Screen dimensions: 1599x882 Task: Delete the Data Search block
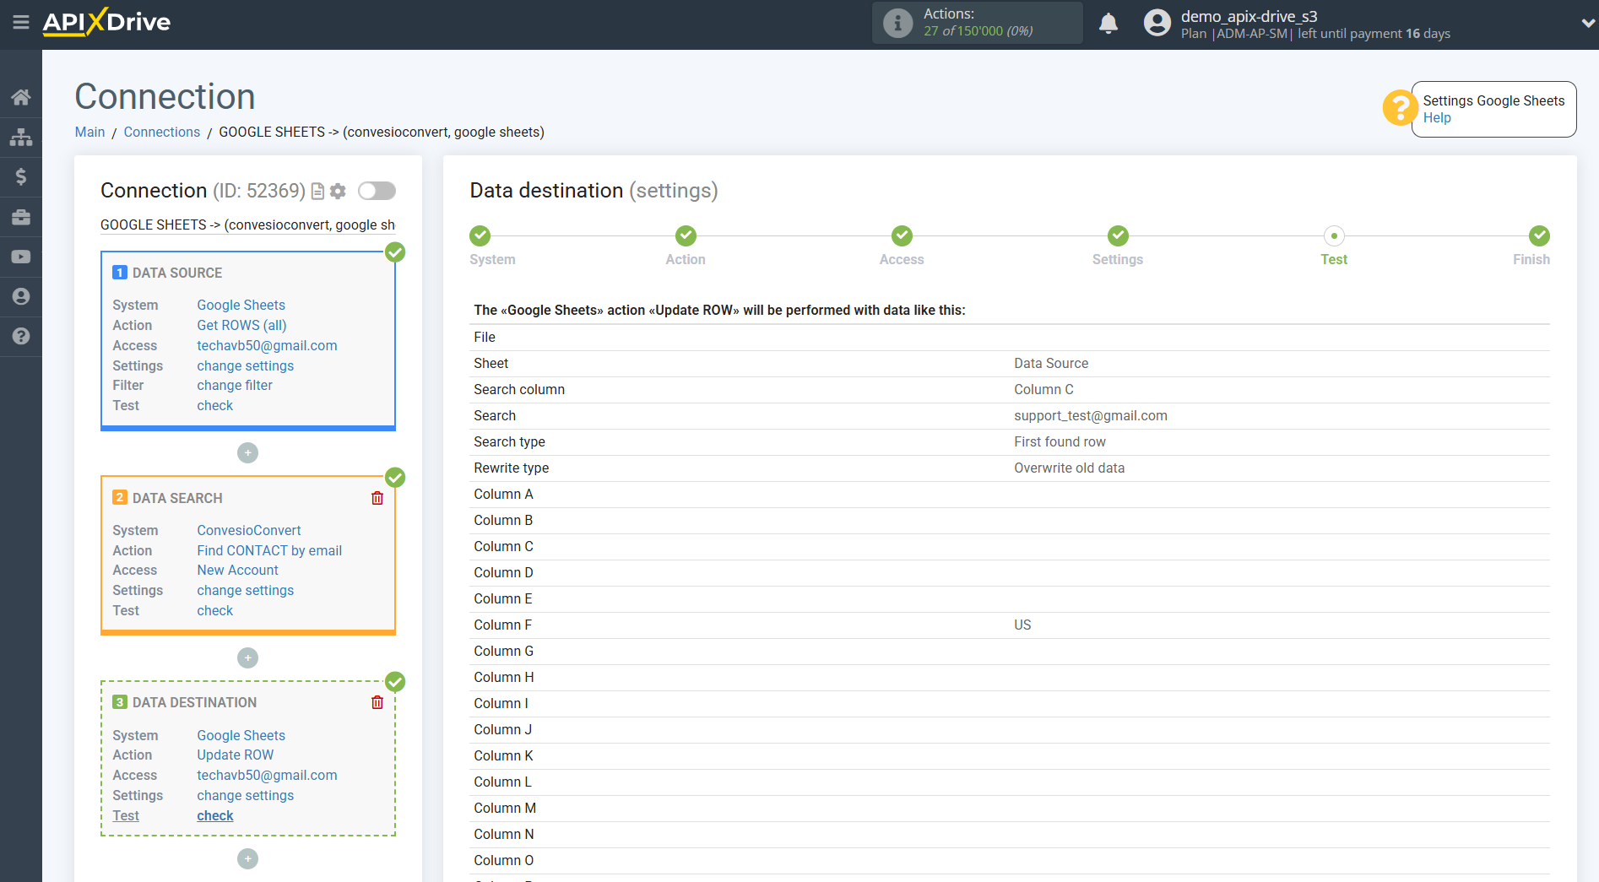click(377, 498)
